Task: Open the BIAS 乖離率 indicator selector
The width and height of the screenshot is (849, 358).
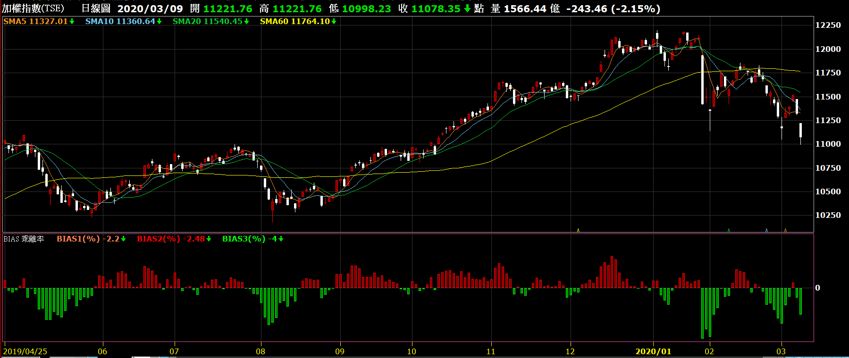Action: coord(24,239)
